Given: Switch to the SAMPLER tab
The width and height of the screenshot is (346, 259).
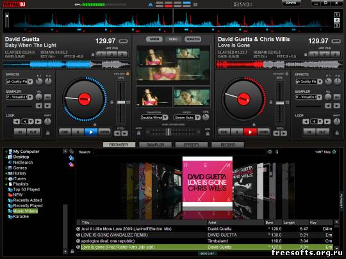Looking at the screenshot, I should click(x=155, y=145).
